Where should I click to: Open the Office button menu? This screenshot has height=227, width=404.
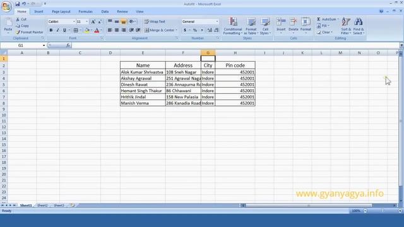(x=6, y=6)
